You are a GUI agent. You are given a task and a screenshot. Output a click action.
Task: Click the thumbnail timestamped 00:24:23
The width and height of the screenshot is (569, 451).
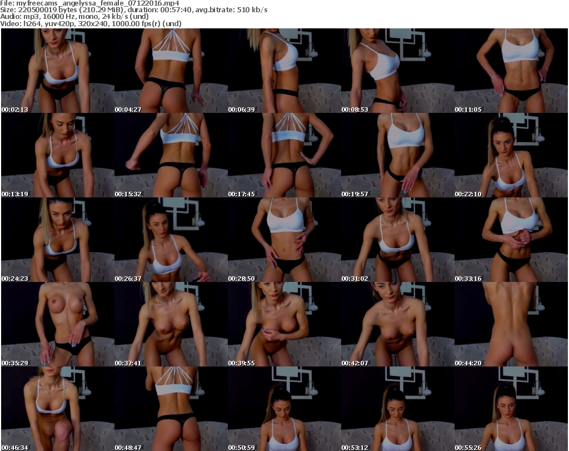[58, 240]
